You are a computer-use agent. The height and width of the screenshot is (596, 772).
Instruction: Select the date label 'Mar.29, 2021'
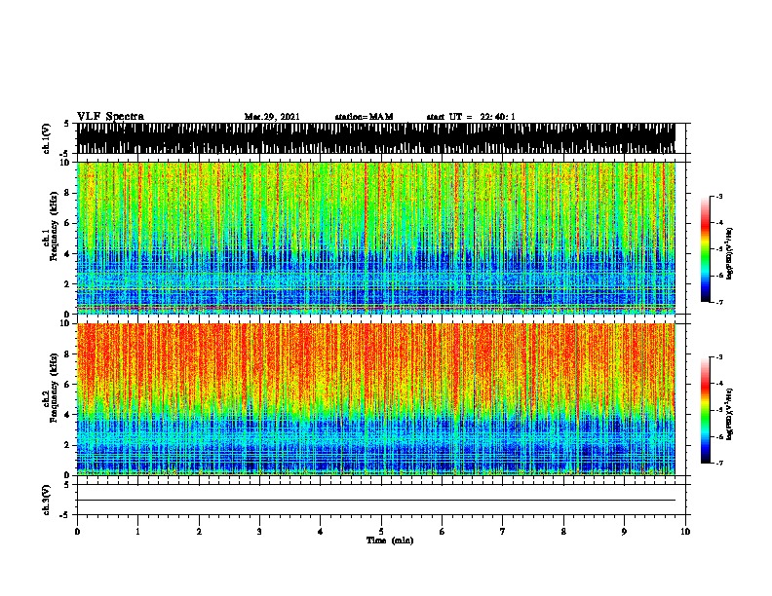pos(272,117)
